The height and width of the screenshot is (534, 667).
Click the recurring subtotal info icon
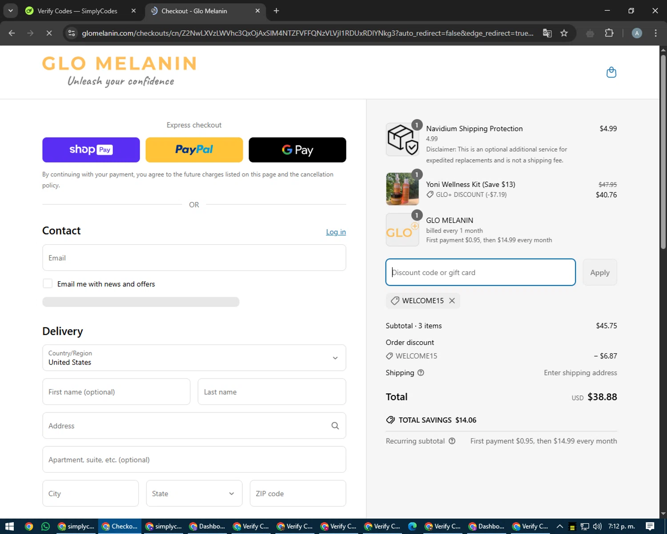[x=452, y=441]
